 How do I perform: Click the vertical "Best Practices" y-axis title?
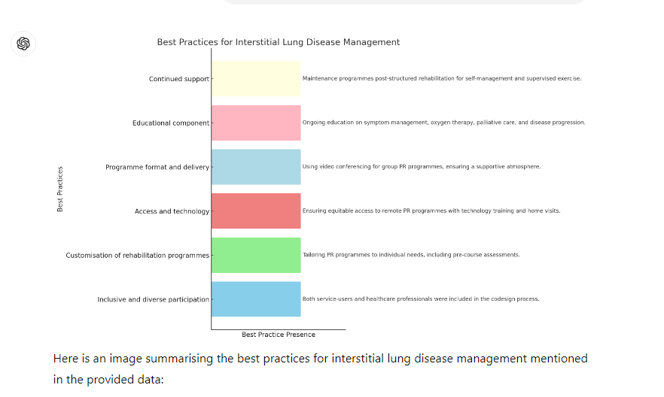click(x=60, y=189)
